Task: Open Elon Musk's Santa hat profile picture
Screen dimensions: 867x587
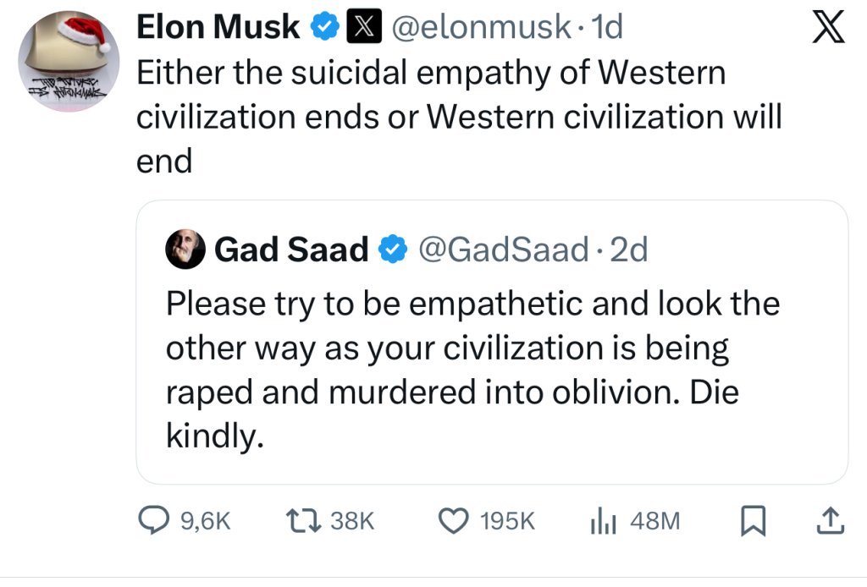Action: click(70, 61)
